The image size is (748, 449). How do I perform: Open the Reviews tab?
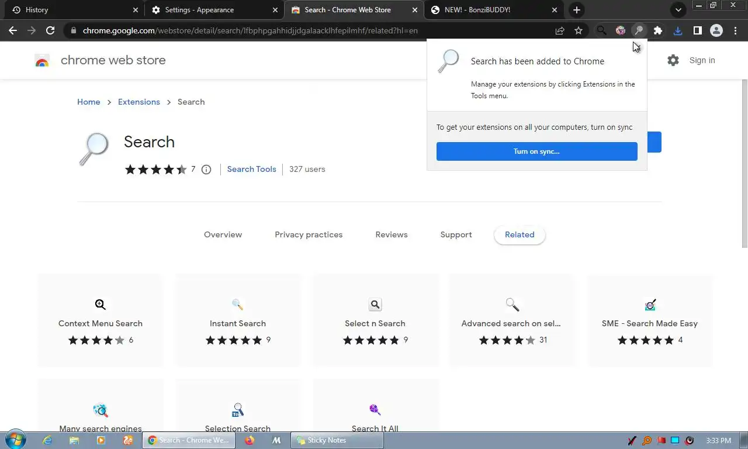(x=392, y=234)
